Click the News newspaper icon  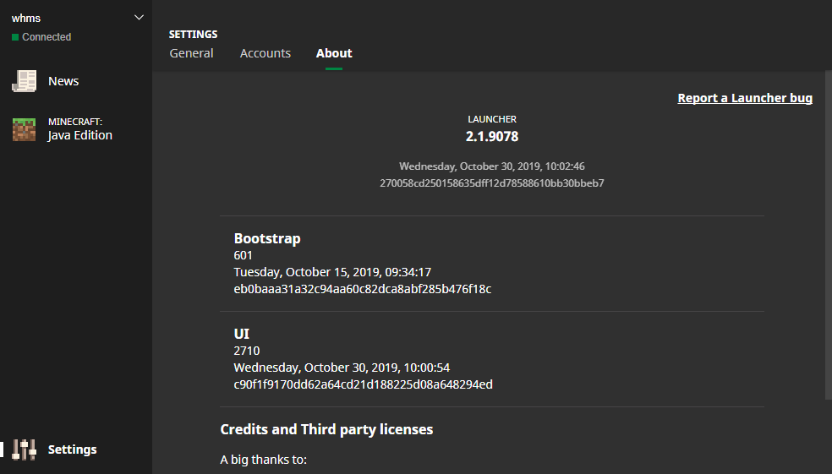24,81
